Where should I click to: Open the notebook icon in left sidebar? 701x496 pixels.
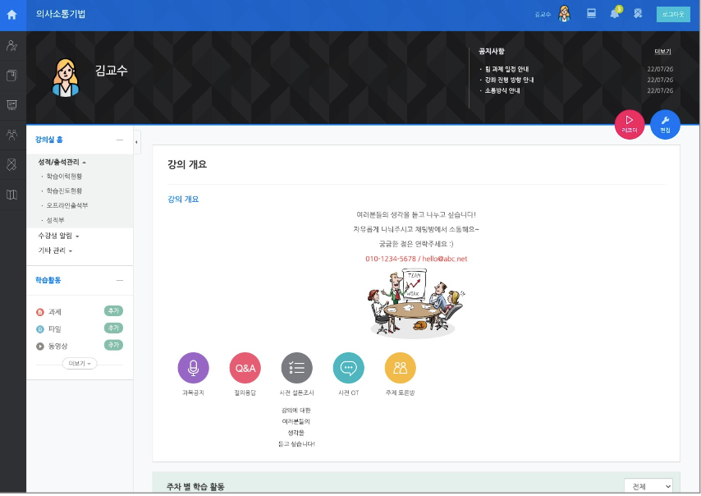[x=12, y=75]
